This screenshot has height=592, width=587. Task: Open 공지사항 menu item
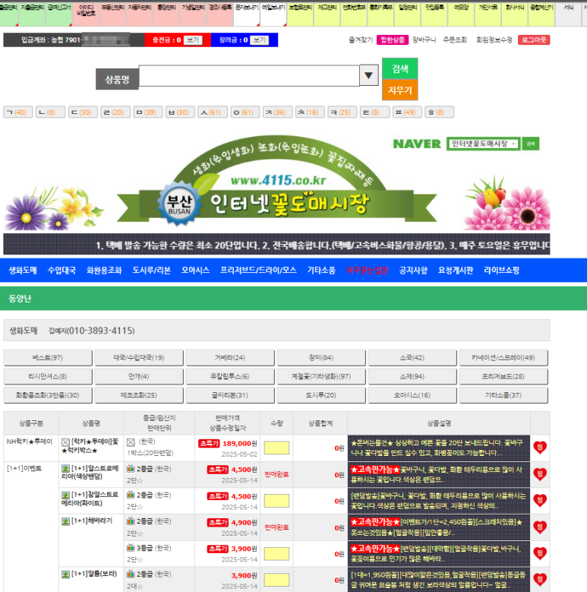(413, 271)
